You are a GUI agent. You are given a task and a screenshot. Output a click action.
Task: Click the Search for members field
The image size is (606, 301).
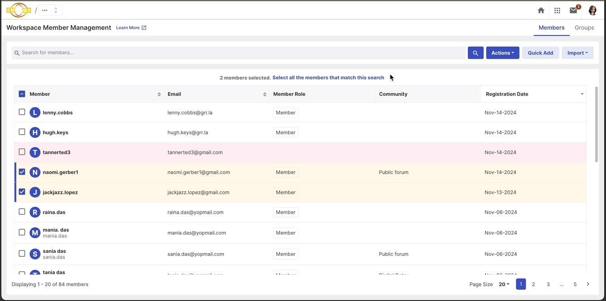pos(238,53)
